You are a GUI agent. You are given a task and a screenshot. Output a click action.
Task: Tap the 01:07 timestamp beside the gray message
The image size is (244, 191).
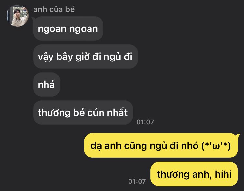[x=145, y=122]
